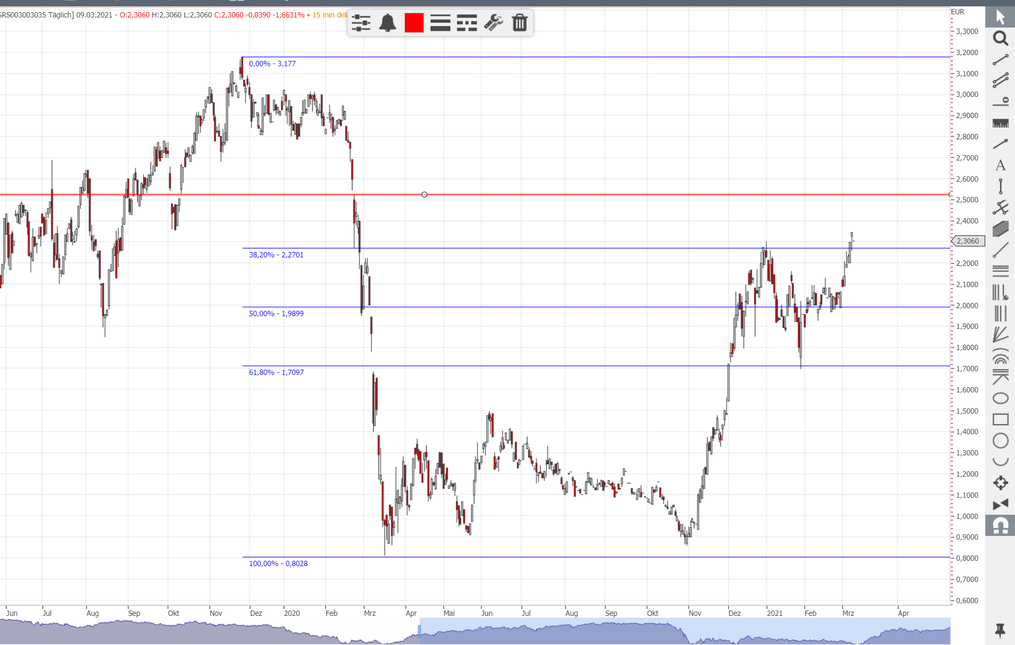
Task: Select the arrow drawing tool
Action: click(x=1000, y=144)
